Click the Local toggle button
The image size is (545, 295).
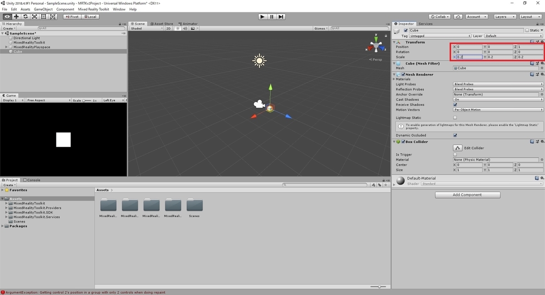pos(90,17)
